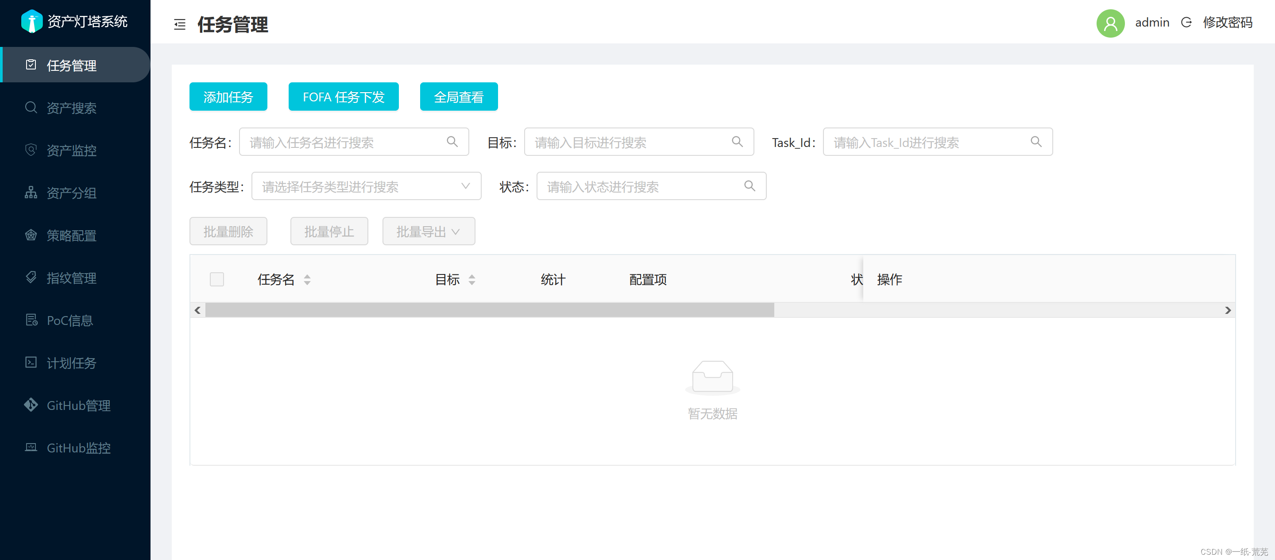Open the 任务类型 dropdown selector
Image resolution: width=1275 pixels, height=560 pixels.
(x=366, y=186)
